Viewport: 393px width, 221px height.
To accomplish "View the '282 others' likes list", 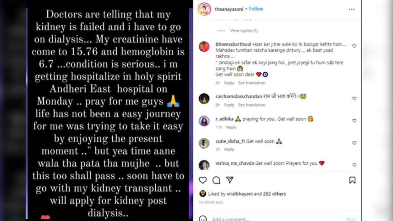I will coord(274,194).
